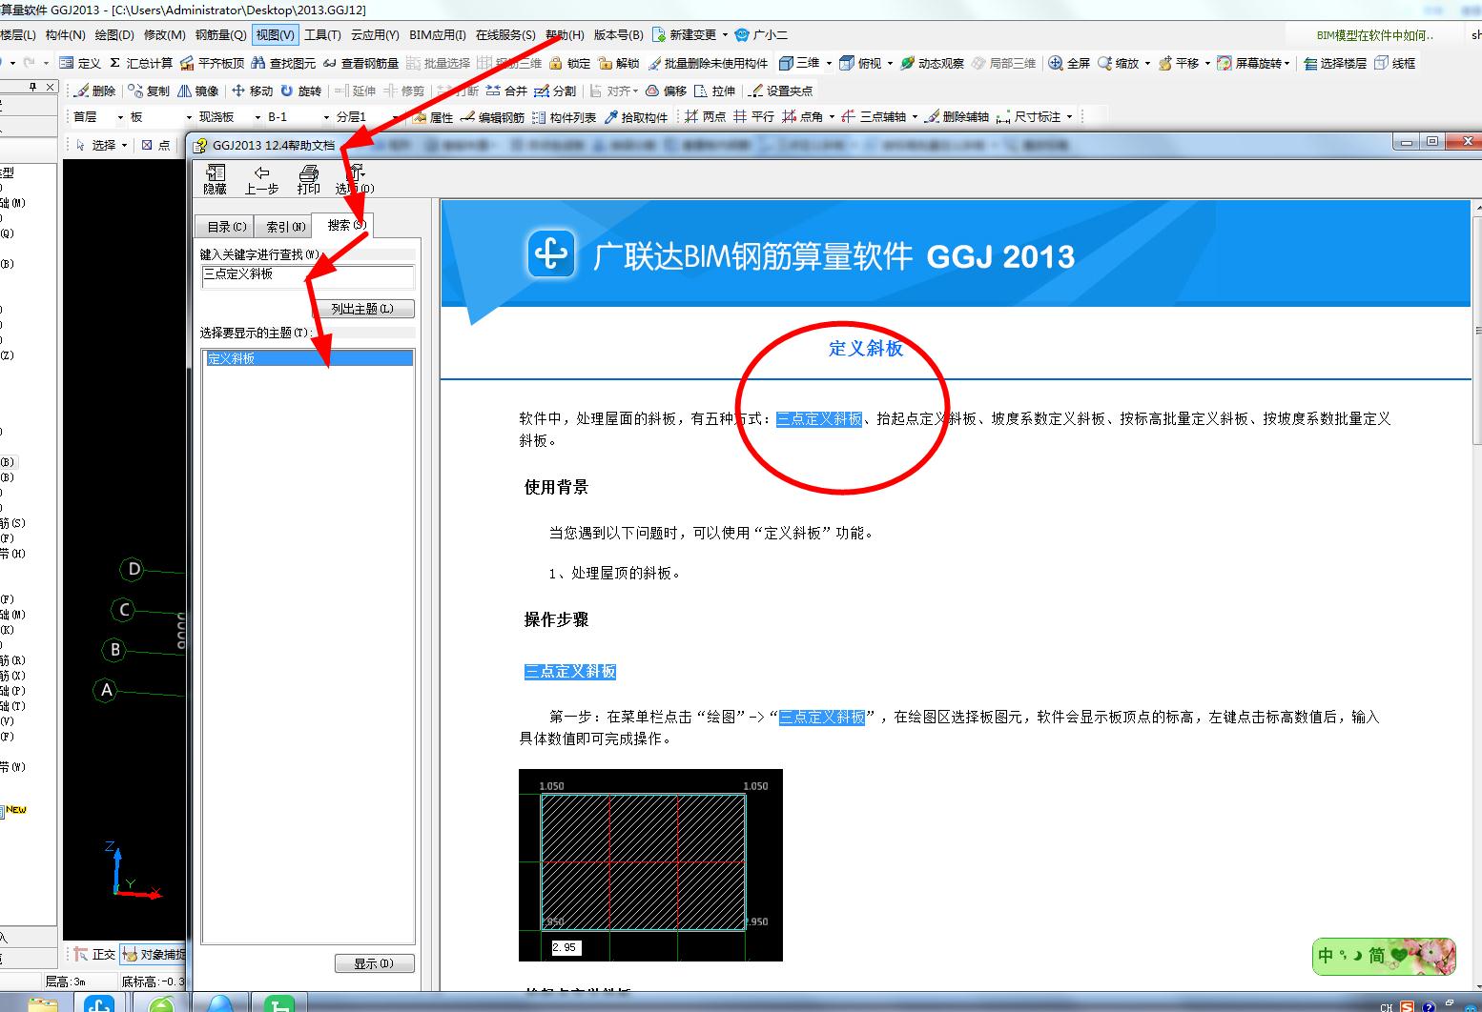The width and height of the screenshot is (1482, 1012).
Task: Select the 移动 move tool
Action: pyautogui.click(x=253, y=91)
